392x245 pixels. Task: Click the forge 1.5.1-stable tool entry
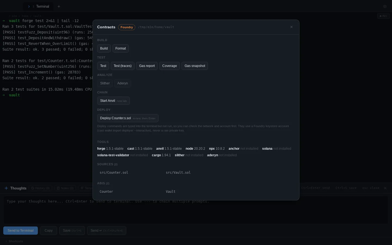(110, 149)
